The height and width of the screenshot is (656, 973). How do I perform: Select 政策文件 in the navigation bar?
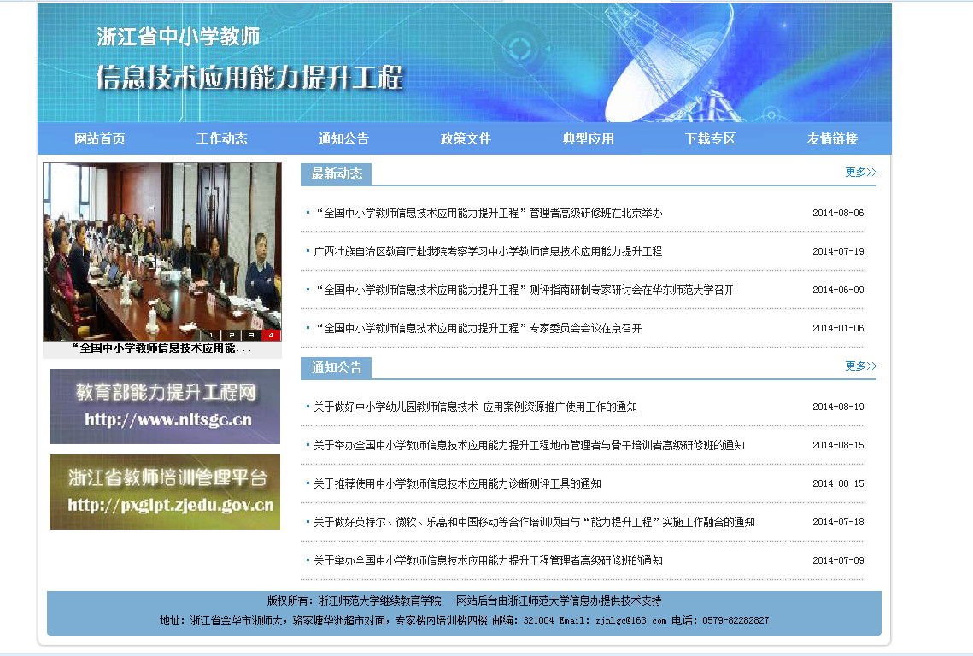pos(466,138)
